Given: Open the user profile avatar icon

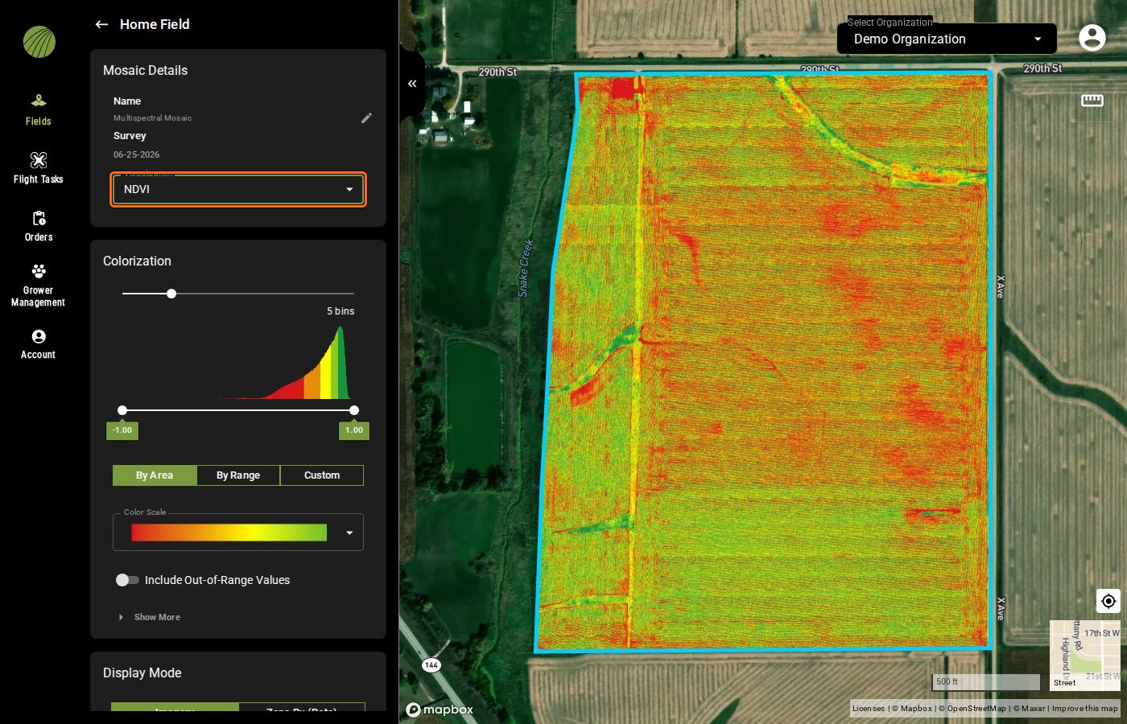Looking at the screenshot, I should tap(1092, 37).
